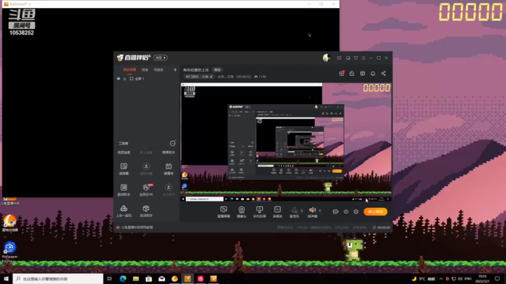Launch Microsoft Edge from taskbar

123,278
